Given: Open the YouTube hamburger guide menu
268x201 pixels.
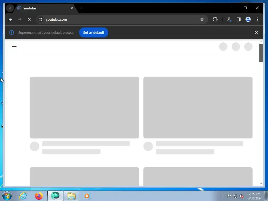Looking at the screenshot, I should tap(14, 47).
